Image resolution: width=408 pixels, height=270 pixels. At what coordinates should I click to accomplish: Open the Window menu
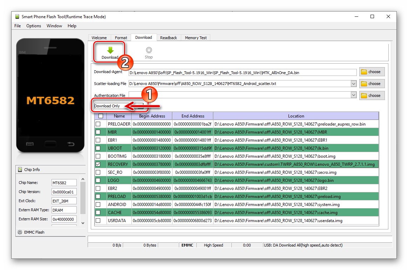click(54, 26)
